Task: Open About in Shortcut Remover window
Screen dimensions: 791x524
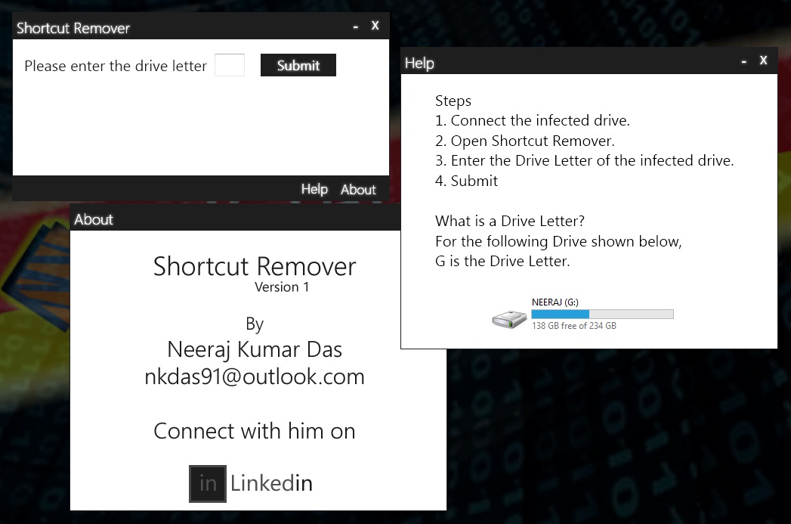Action: [x=358, y=190]
